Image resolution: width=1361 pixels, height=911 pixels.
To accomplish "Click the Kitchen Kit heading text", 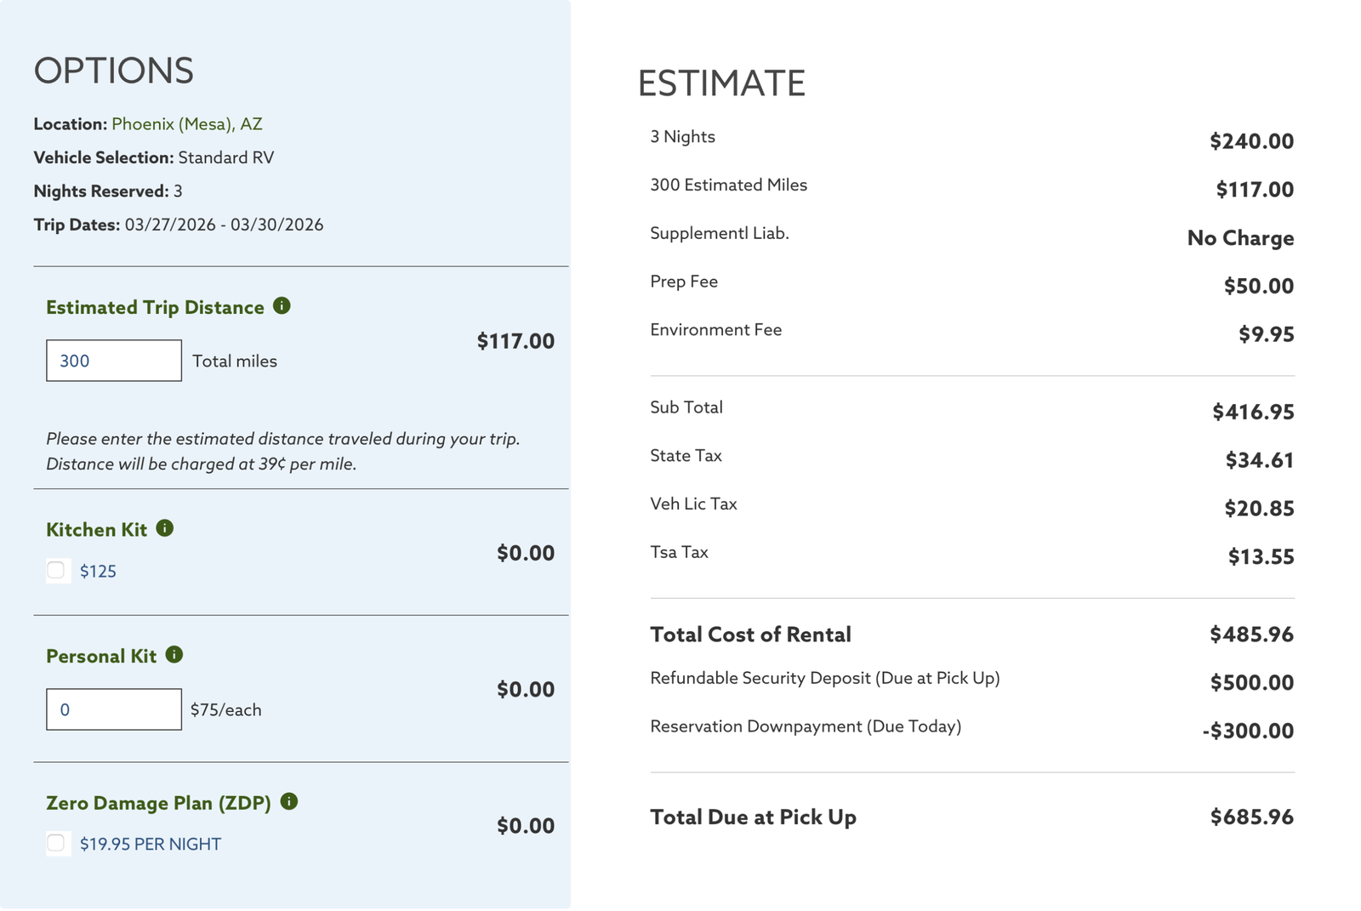I will 97,530.
